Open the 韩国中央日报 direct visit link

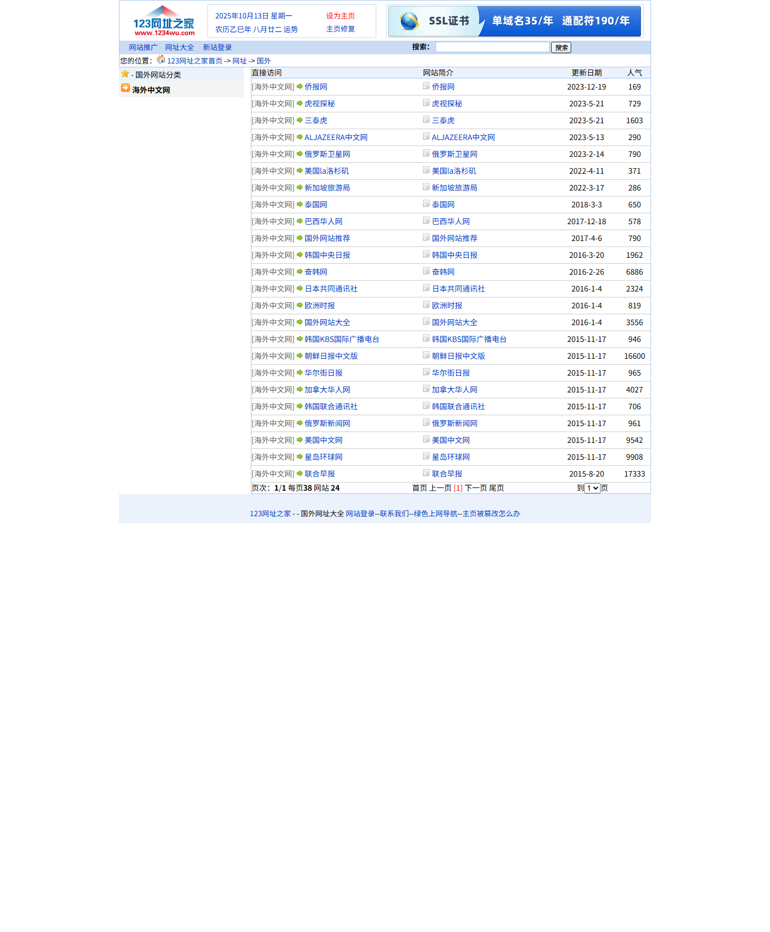(x=327, y=255)
